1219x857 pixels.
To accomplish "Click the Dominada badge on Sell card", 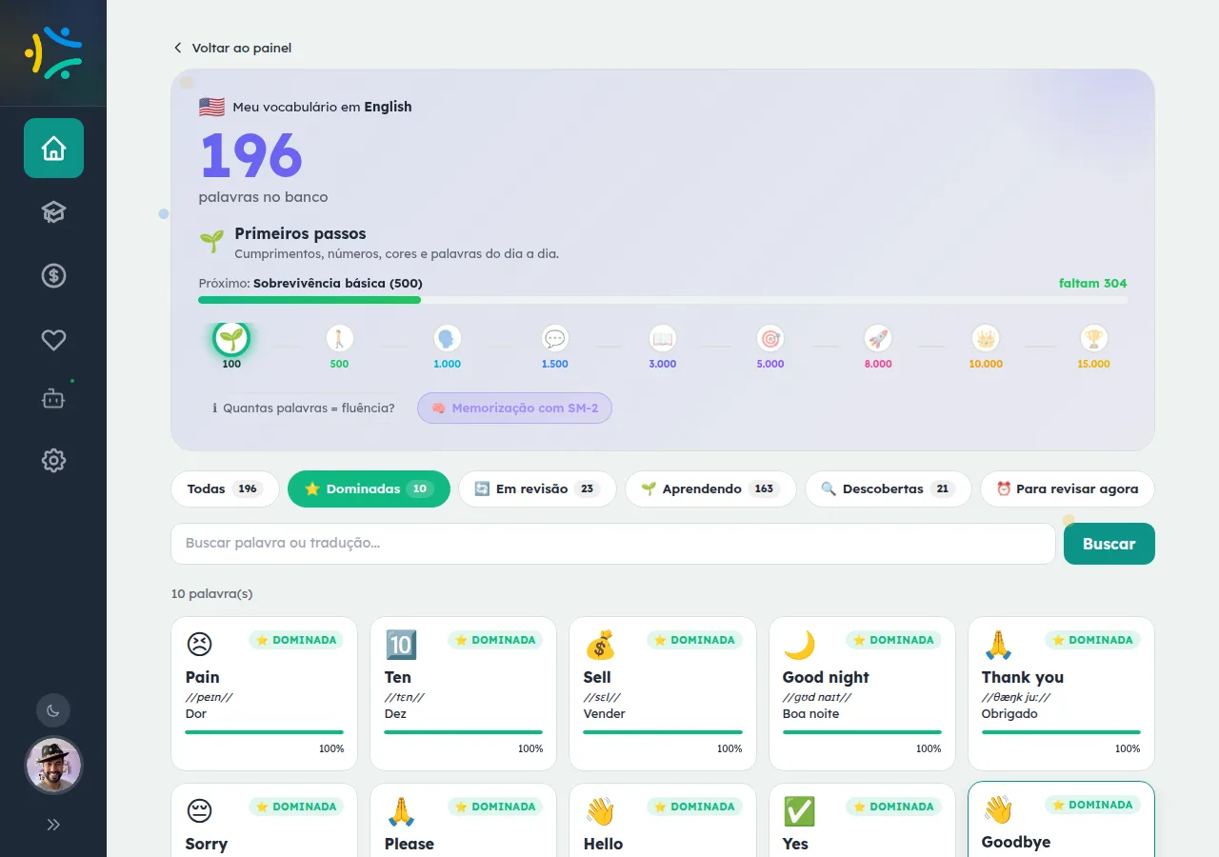I will tap(694, 640).
